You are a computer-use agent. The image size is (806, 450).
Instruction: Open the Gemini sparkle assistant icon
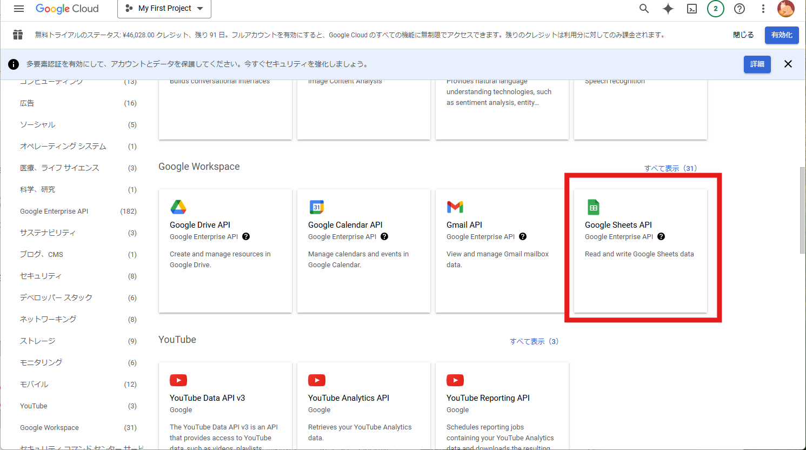click(668, 9)
